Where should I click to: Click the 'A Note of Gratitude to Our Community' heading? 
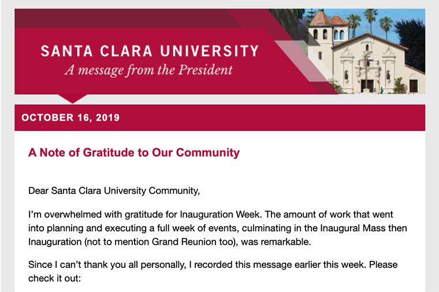click(x=133, y=153)
